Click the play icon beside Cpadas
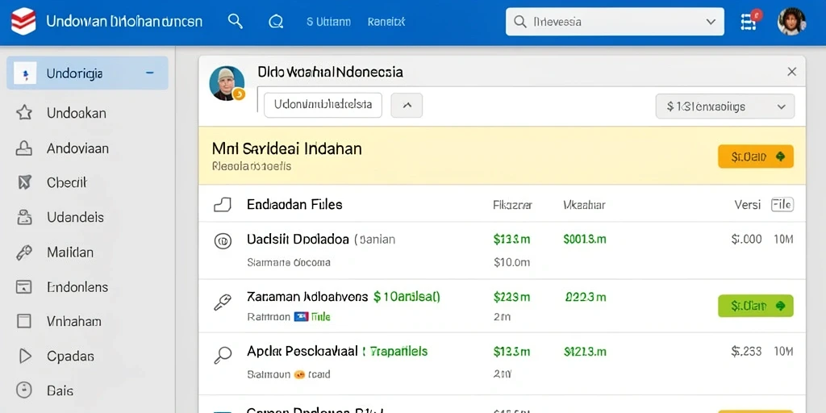 [x=24, y=356]
